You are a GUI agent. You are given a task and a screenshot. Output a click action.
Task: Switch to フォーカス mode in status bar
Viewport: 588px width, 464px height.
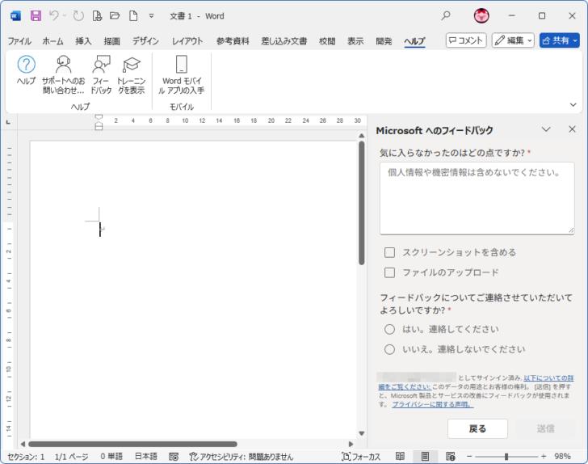click(361, 457)
